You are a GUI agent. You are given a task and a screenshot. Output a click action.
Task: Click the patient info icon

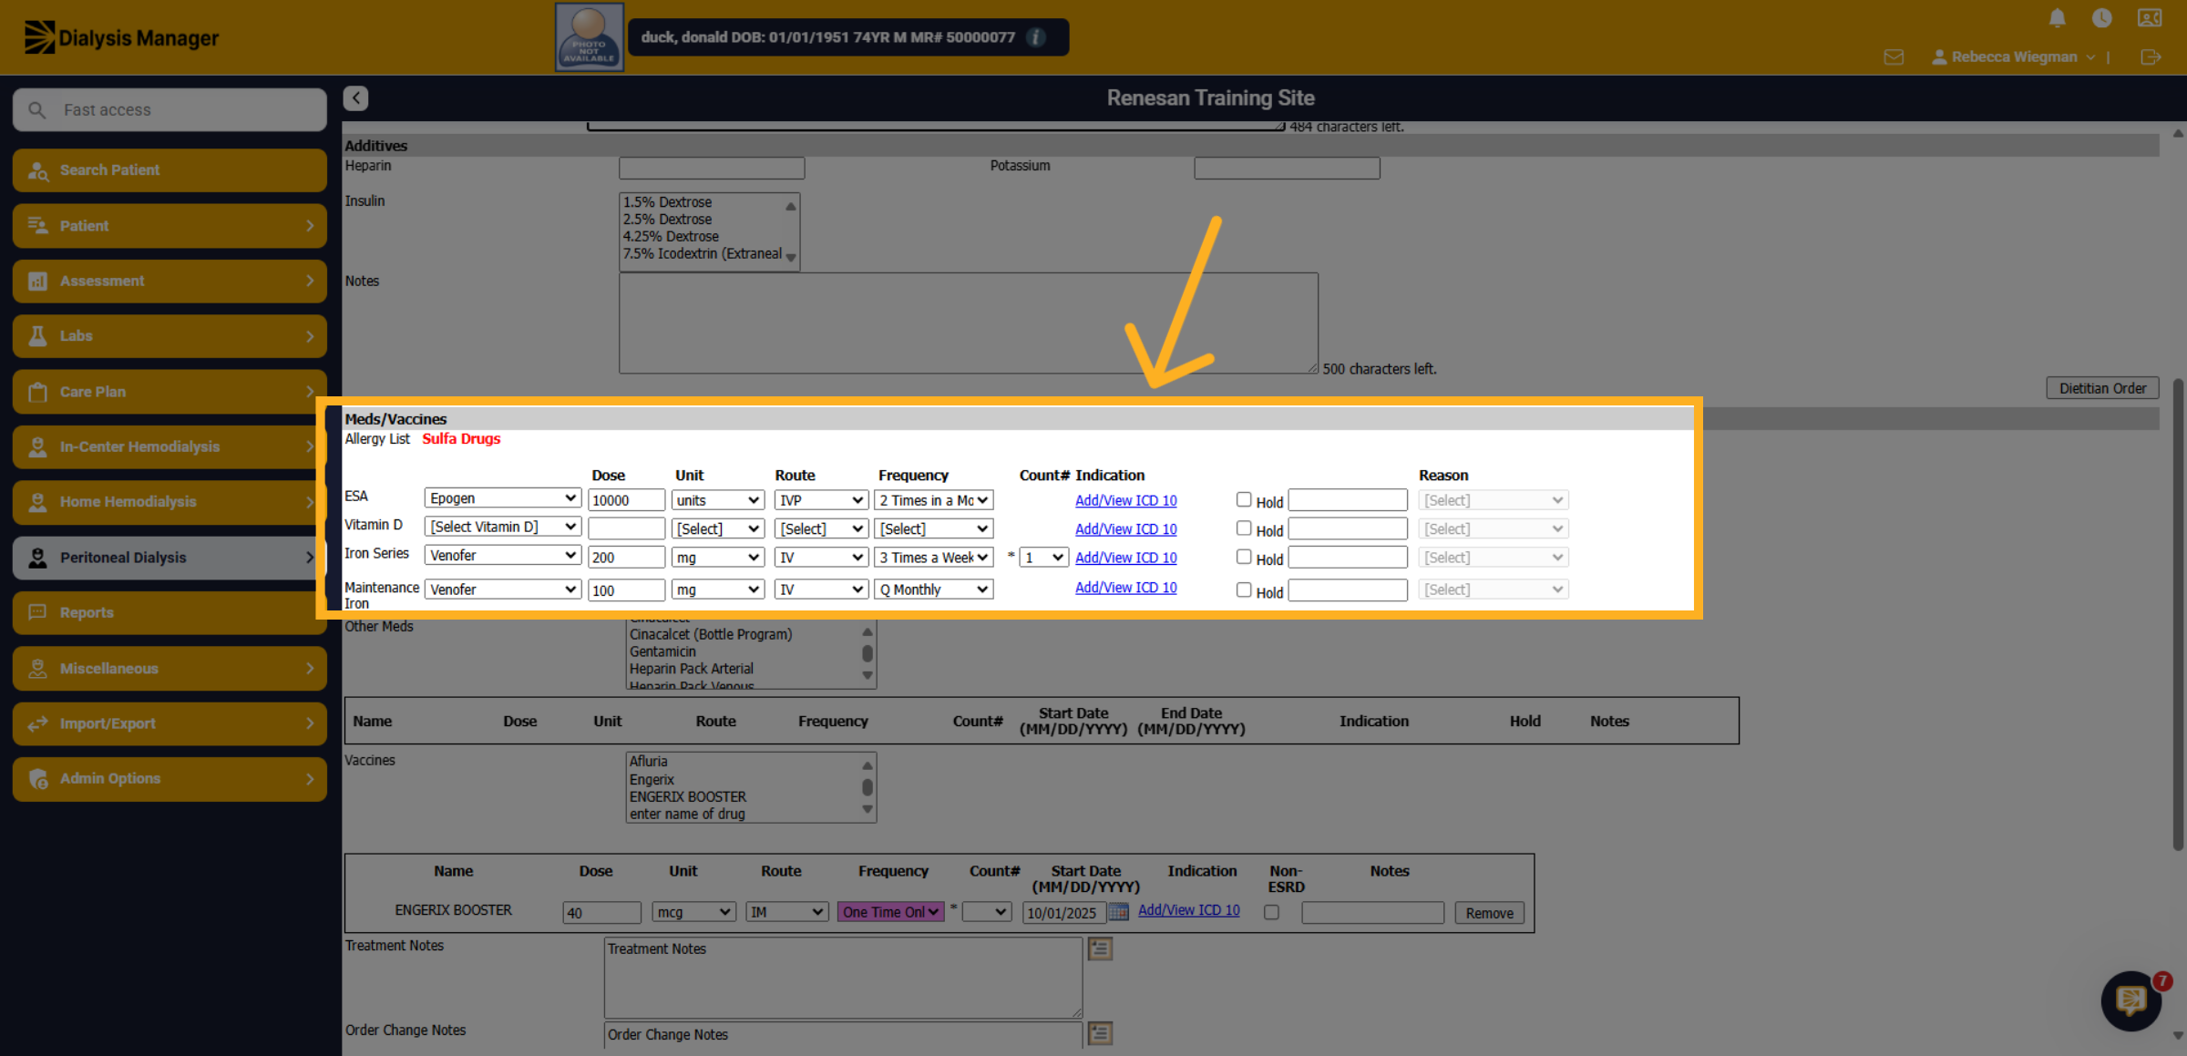coord(1035,37)
